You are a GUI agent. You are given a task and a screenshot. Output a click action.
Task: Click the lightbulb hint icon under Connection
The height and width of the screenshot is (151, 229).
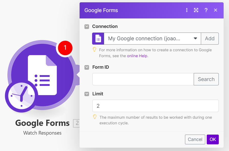(94, 49)
